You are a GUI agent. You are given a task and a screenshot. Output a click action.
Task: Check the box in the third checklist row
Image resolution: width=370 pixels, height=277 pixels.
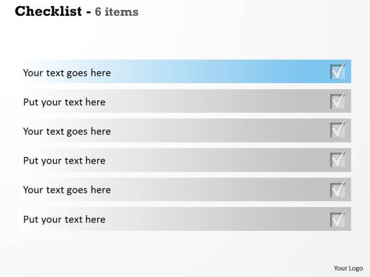tap(338, 129)
